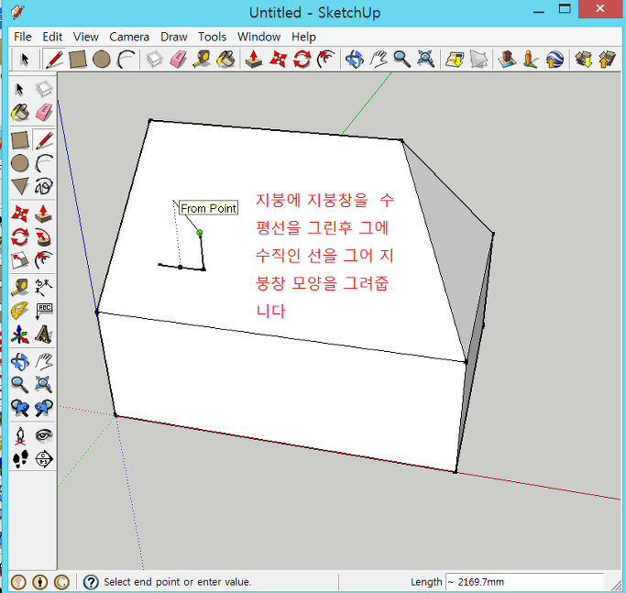The height and width of the screenshot is (593, 626).
Task: Click credits person status bar icon
Action: [40, 582]
